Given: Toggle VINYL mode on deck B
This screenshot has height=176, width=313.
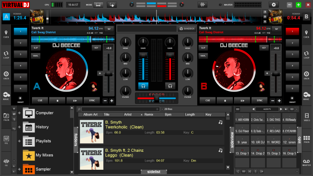Looking at the screenshot, I should [x=203, y=56].
